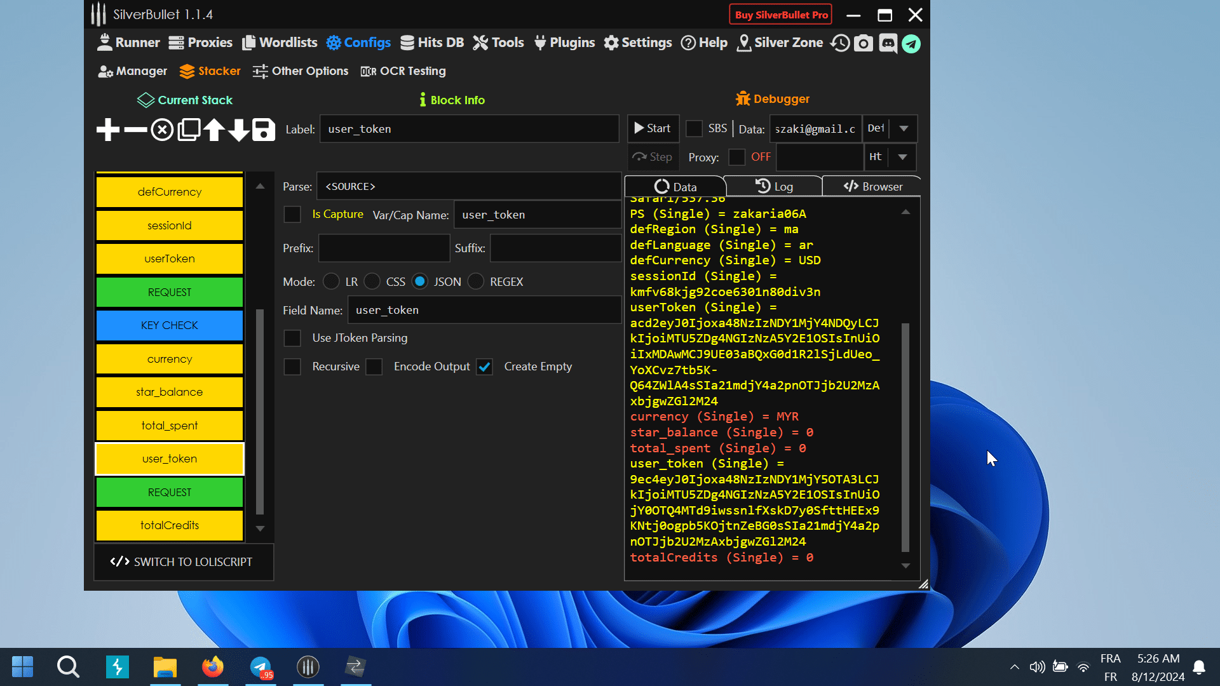Select the blue KEY CHECK block
Screen dimensions: 1220x686
click(169, 325)
